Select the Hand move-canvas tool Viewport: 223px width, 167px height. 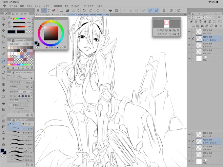pos(3,25)
